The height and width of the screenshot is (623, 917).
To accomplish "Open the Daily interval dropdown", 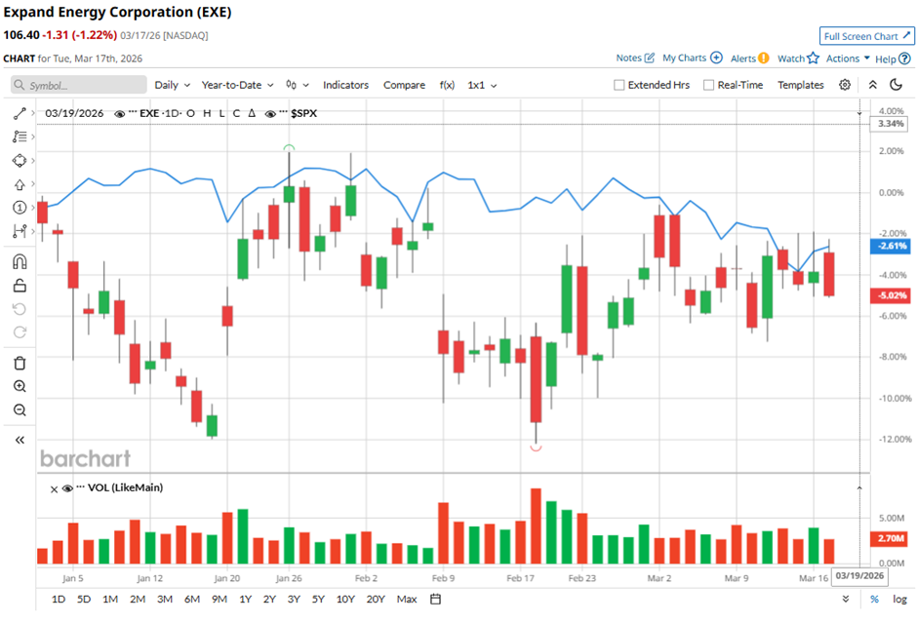I will [x=173, y=85].
